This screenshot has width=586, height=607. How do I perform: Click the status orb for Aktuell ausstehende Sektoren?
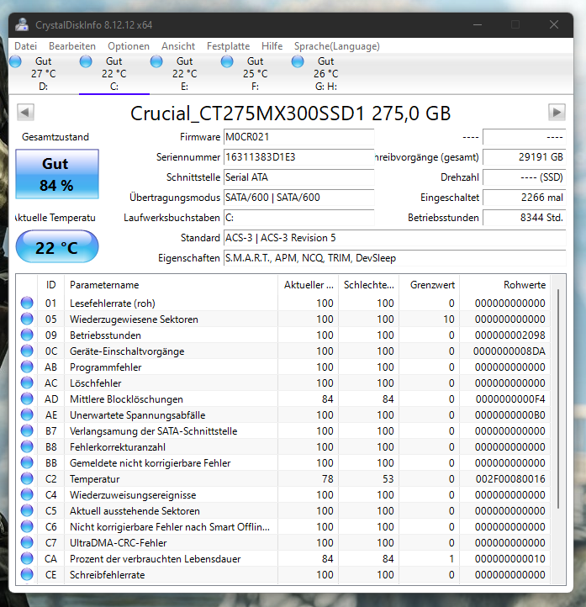(x=27, y=510)
